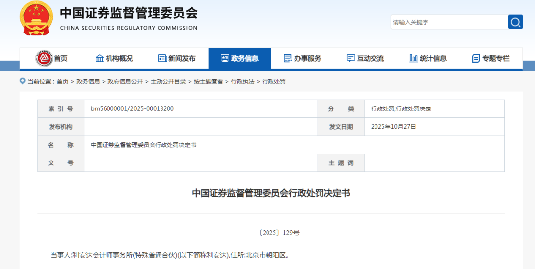The height and width of the screenshot is (269, 535).
Task: Click 行政执法 breadcrumb link
Action: (243, 82)
